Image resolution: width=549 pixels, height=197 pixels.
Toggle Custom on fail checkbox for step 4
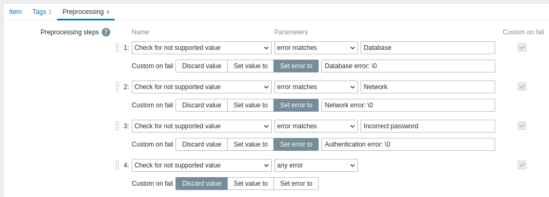click(x=522, y=165)
